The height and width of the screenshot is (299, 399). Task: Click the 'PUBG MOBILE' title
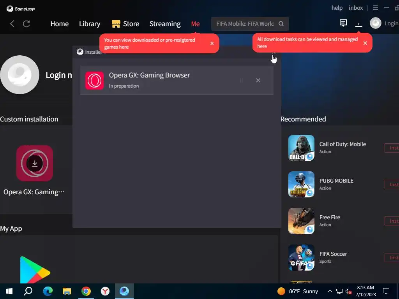(336, 181)
